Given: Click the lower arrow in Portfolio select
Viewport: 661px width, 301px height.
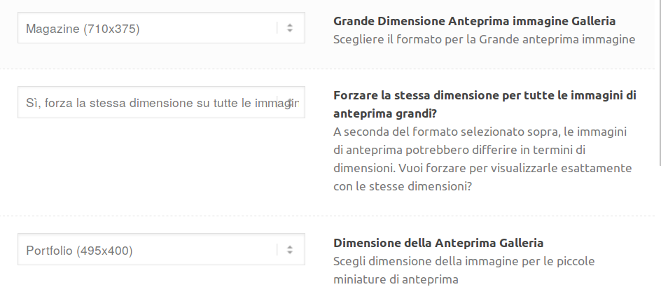Looking at the screenshot, I should click(x=290, y=252).
